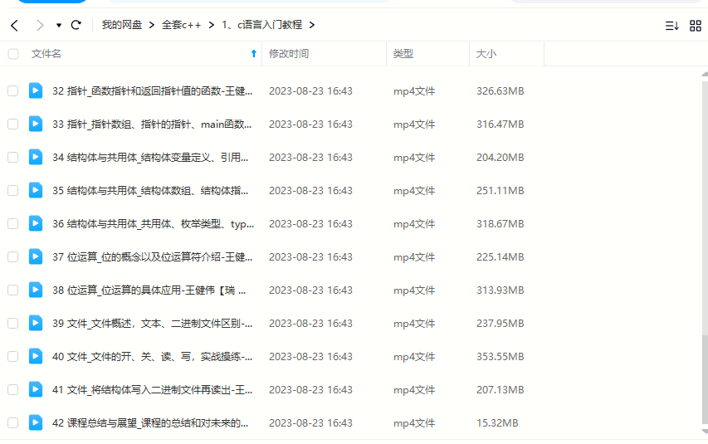
Task: Click the forward navigation arrow
Action: tap(39, 25)
